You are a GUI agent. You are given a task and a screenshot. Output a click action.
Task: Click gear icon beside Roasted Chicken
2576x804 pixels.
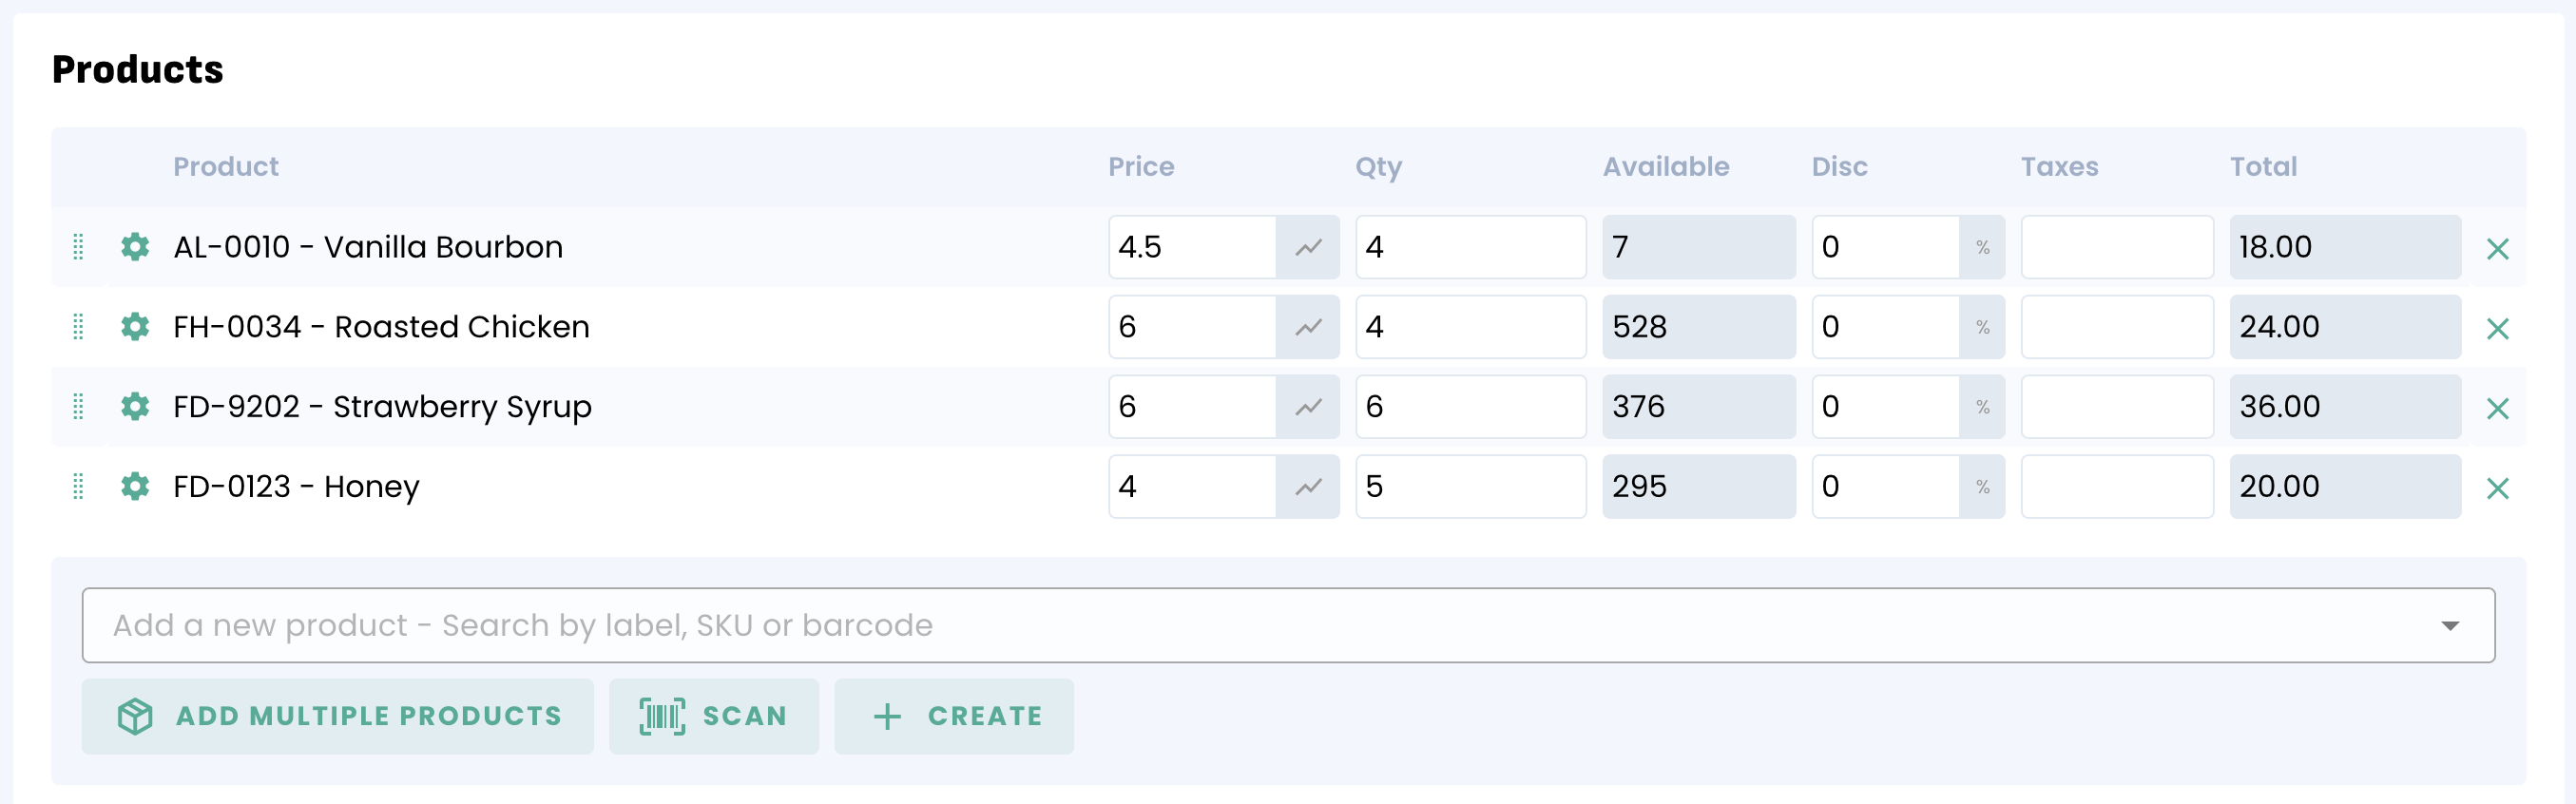coord(135,327)
